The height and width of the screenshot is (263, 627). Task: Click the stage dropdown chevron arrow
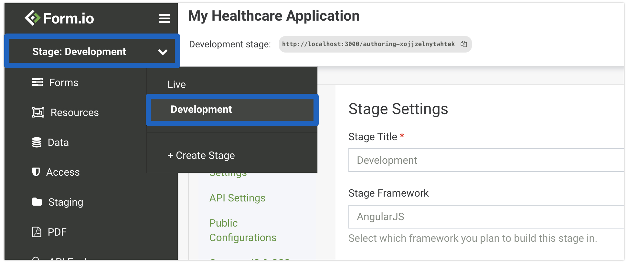pyautogui.click(x=163, y=52)
